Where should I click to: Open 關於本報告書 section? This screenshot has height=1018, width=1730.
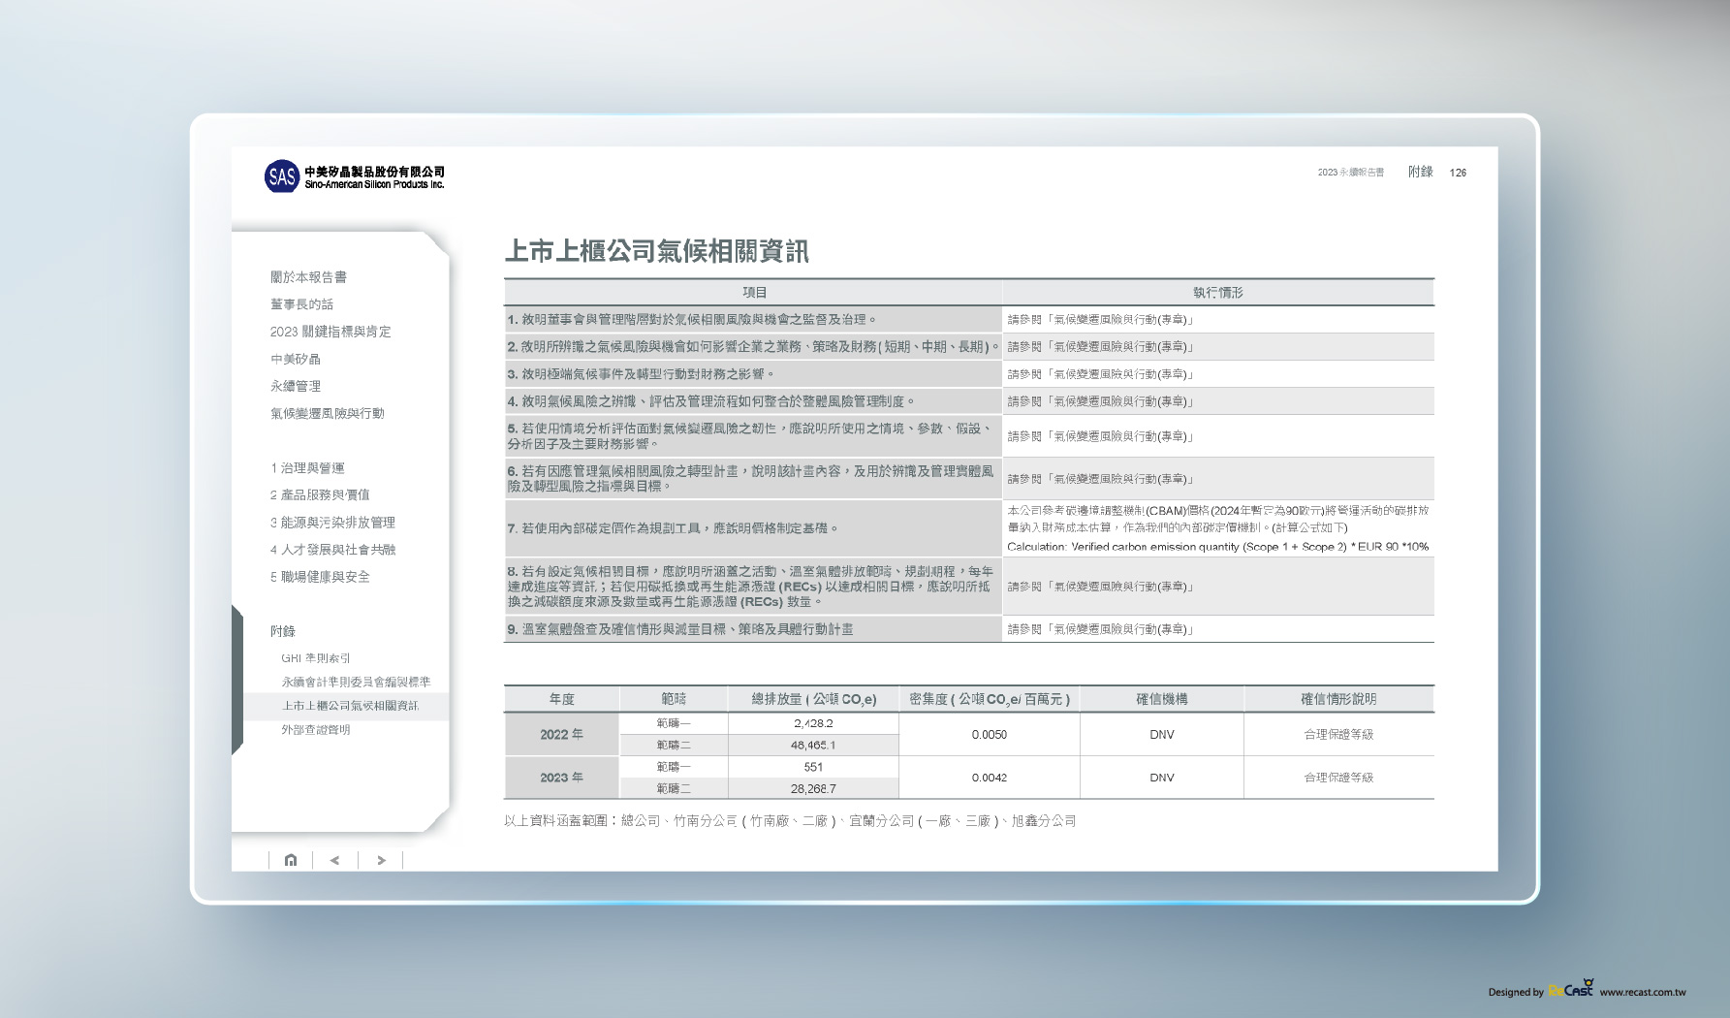pyautogui.click(x=308, y=277)
